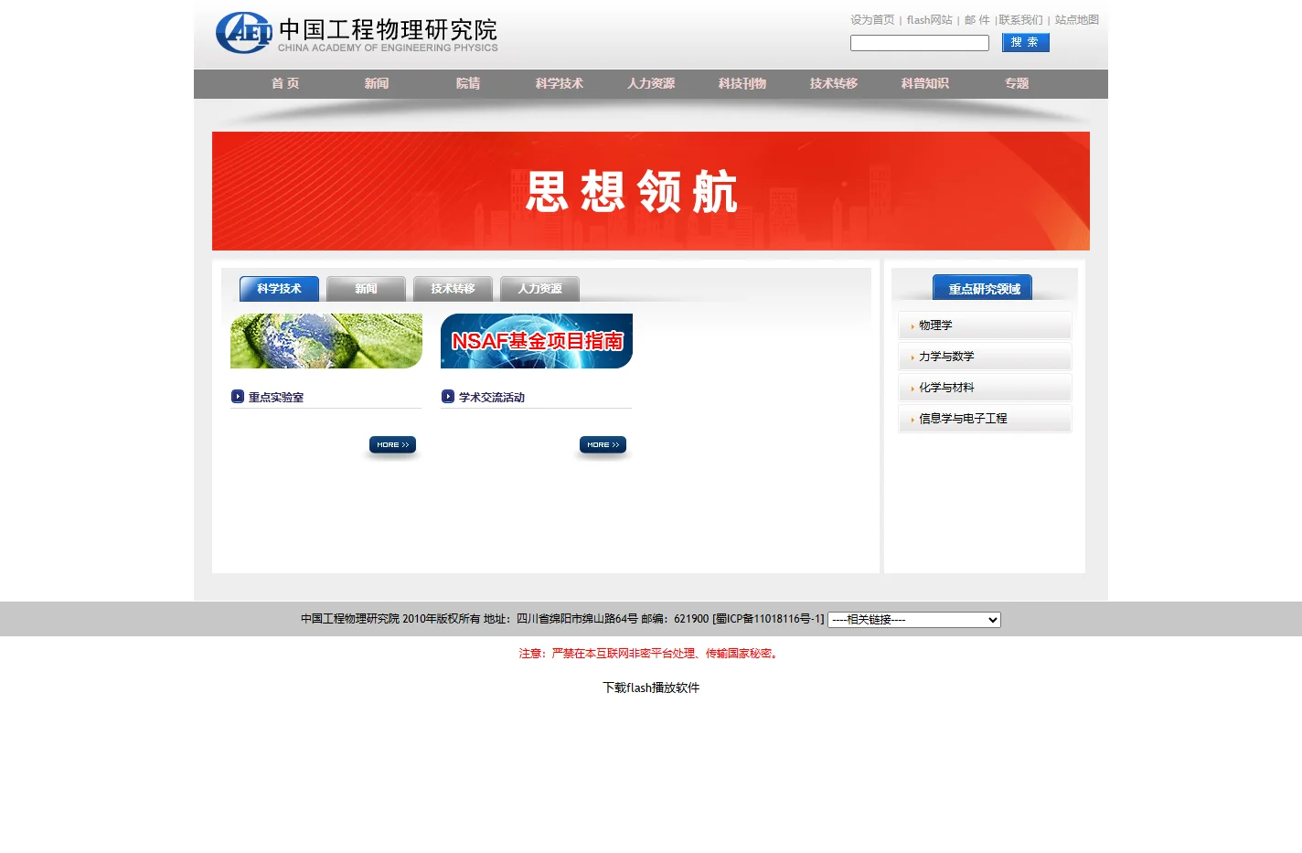Open the flash网站 link

click(930, 20)
